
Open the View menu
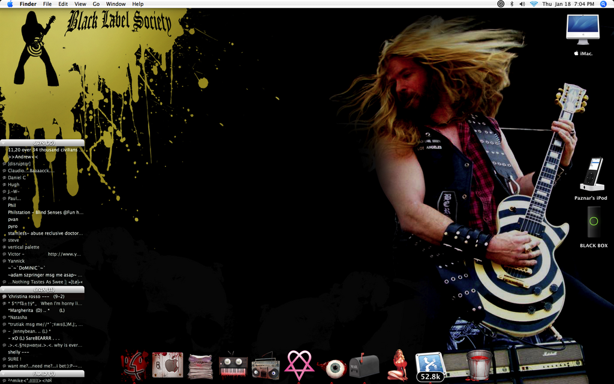80,4
